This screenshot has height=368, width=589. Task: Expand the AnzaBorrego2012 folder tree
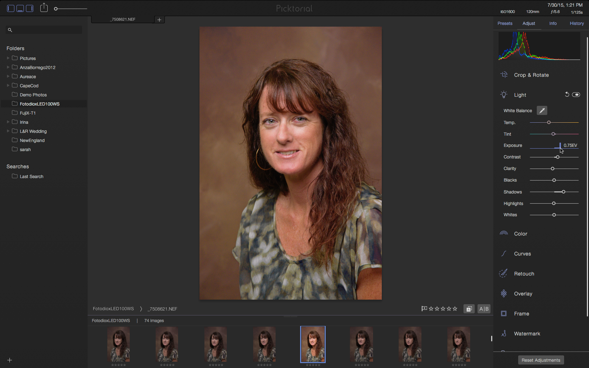8,67
